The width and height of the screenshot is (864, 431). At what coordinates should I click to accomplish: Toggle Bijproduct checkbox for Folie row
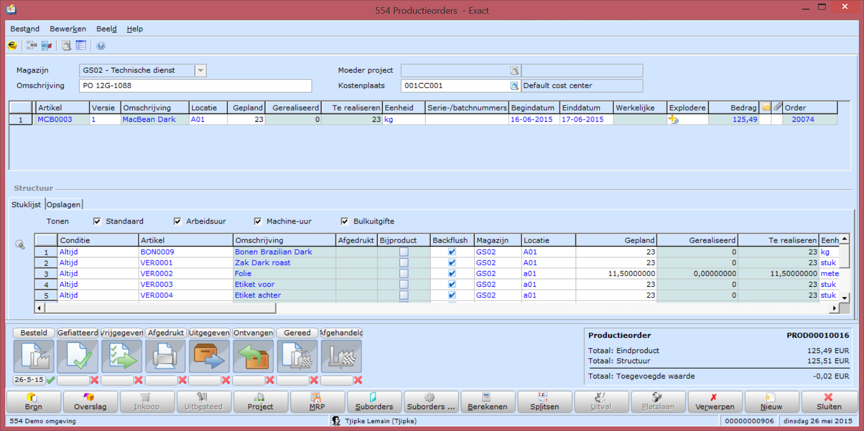[x=404, y=274]
